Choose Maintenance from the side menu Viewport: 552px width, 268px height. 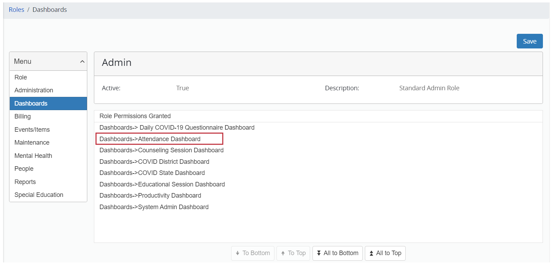(32, 143)
